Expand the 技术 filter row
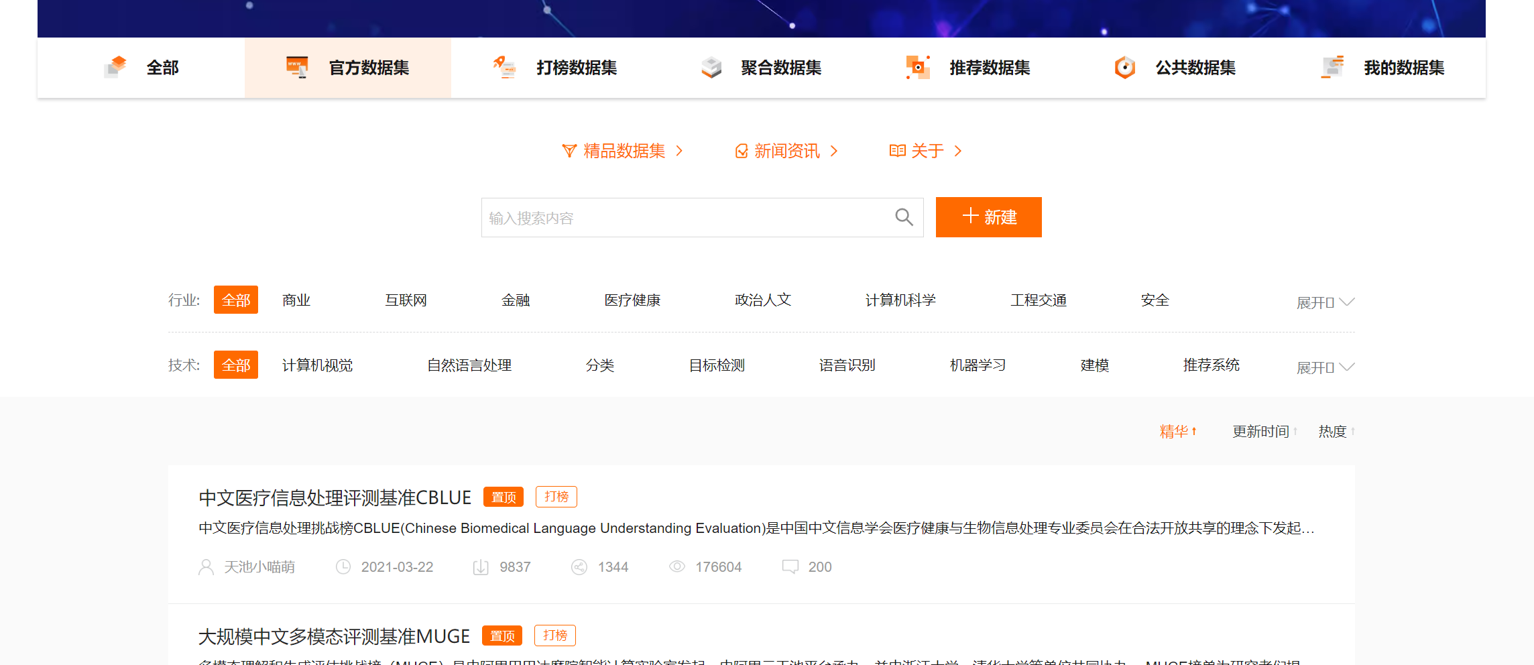 [1325, 367]
